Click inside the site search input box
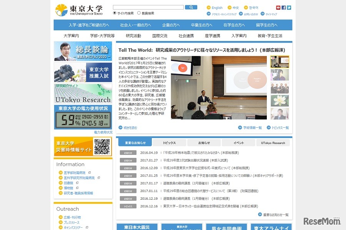This screenshot has width=346, height=230. (x=148, y=7)
